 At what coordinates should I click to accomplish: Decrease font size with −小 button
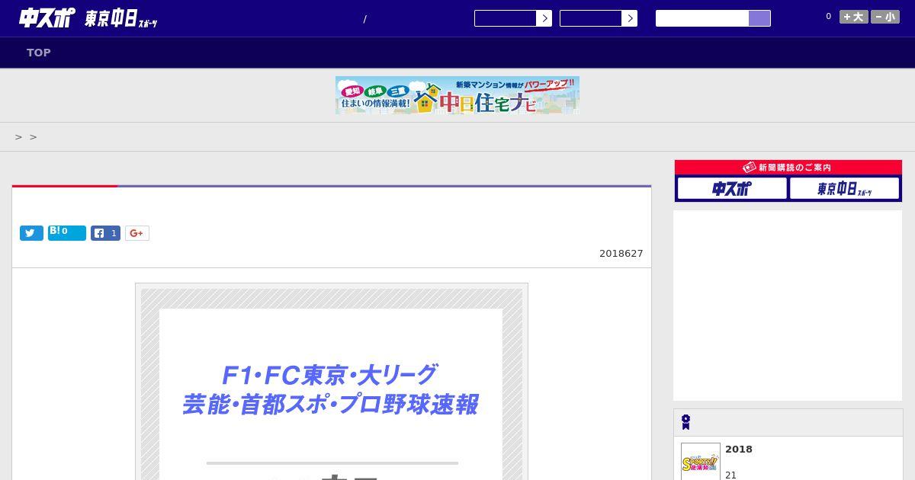885,17
